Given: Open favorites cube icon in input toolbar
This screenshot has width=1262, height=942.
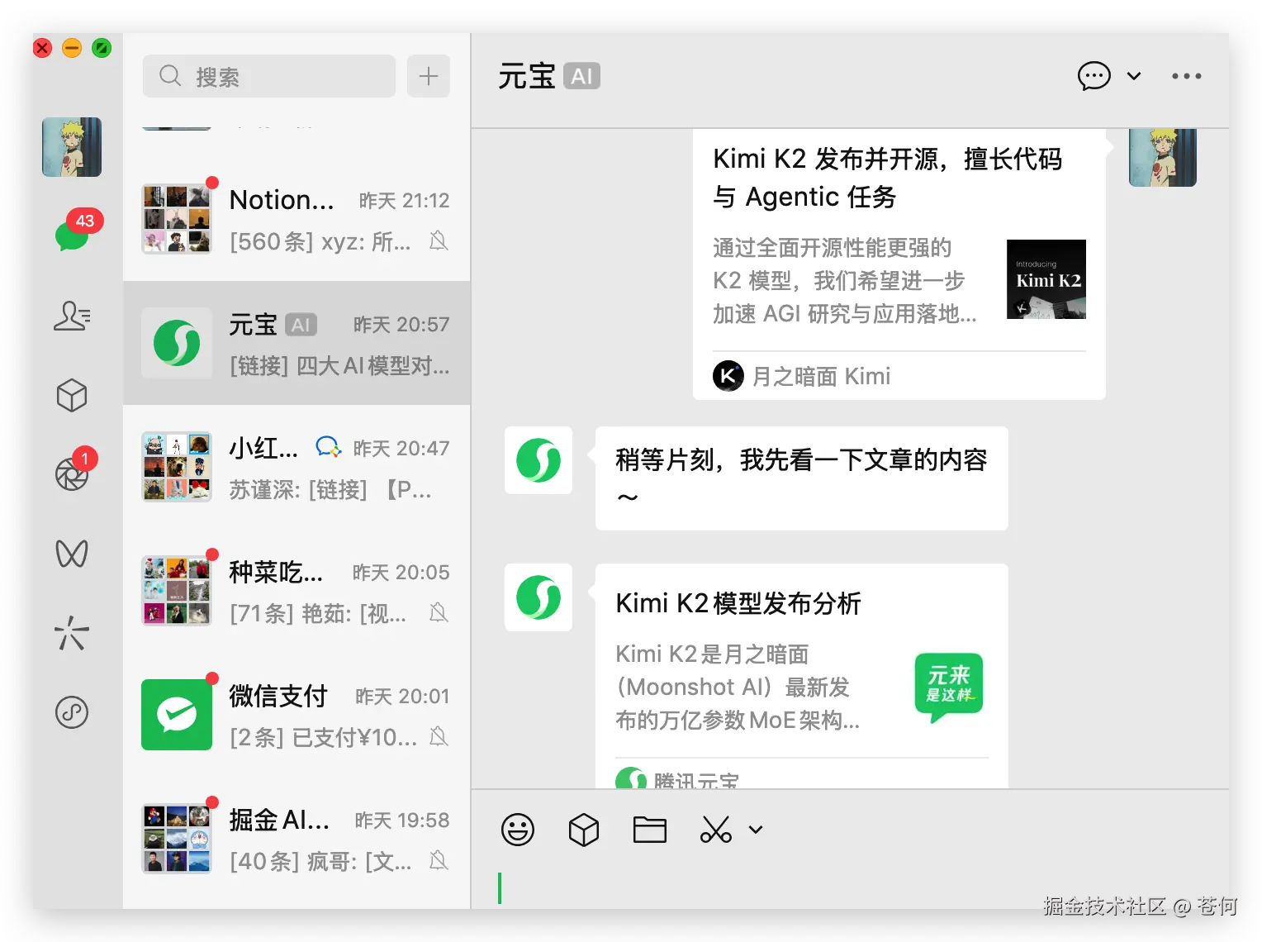Looking at the screenshot, I should (x=584, y=830).
